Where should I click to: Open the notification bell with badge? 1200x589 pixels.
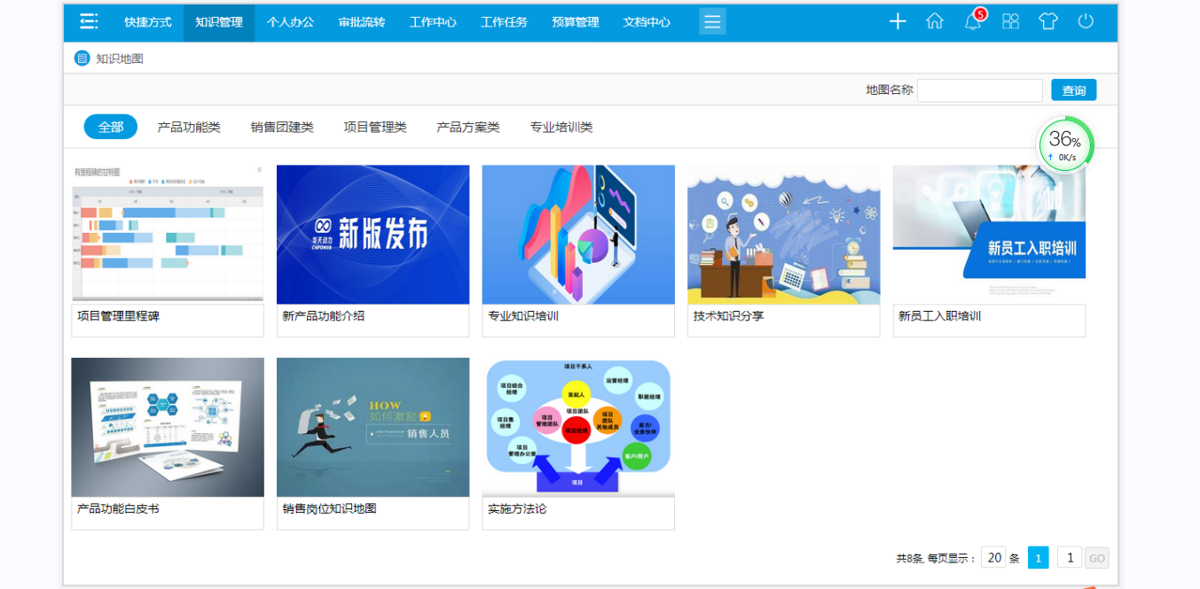pyautogui.click(x=973, y=22)
